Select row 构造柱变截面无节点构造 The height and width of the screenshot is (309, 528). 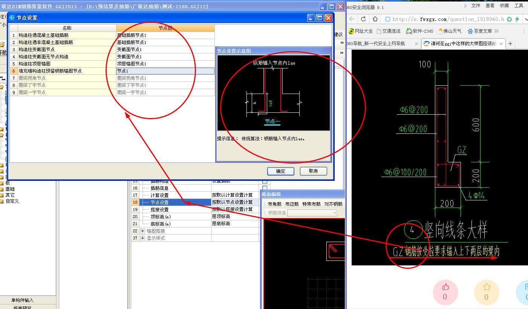[x=67, y=57]
